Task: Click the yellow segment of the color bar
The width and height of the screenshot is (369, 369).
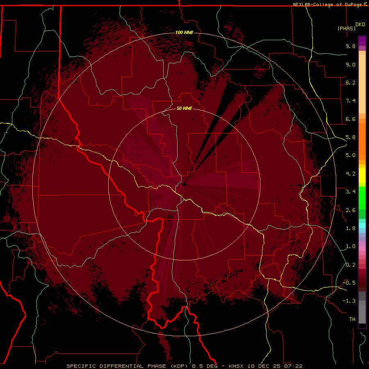Action: pos(362,175)
